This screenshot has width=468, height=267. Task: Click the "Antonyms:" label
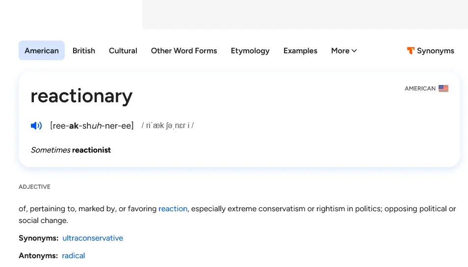(x=38, y=256)
